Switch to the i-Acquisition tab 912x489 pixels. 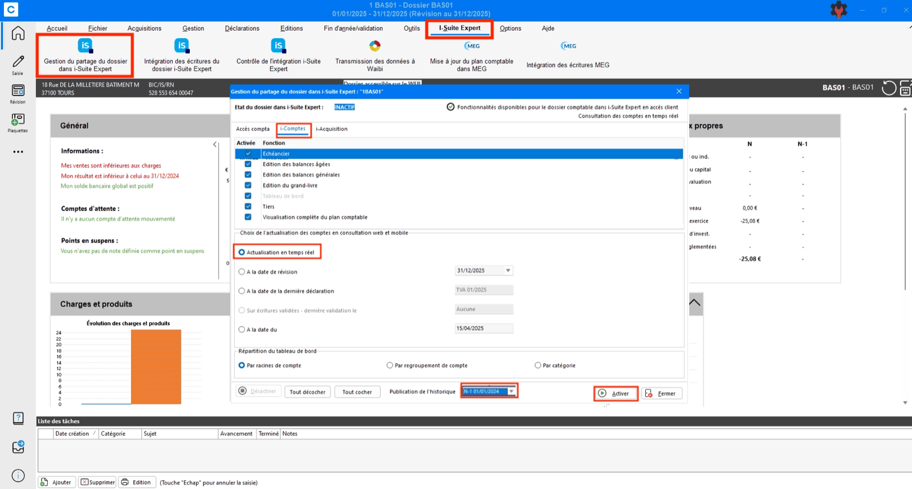pos(332,129)
